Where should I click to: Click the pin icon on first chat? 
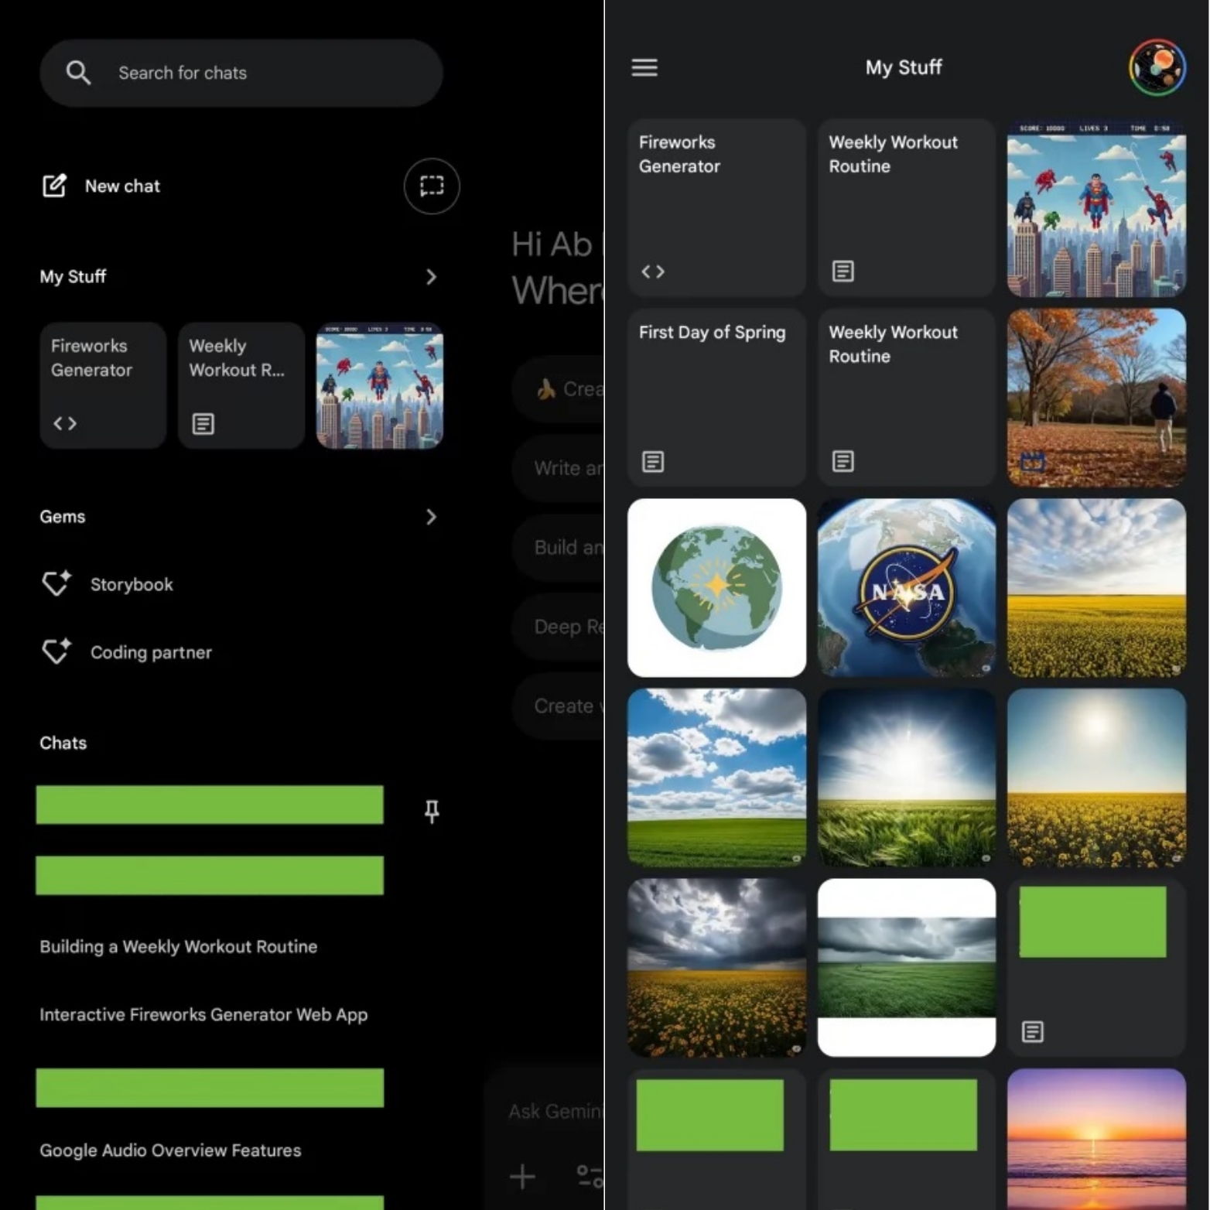pos(432,811)
